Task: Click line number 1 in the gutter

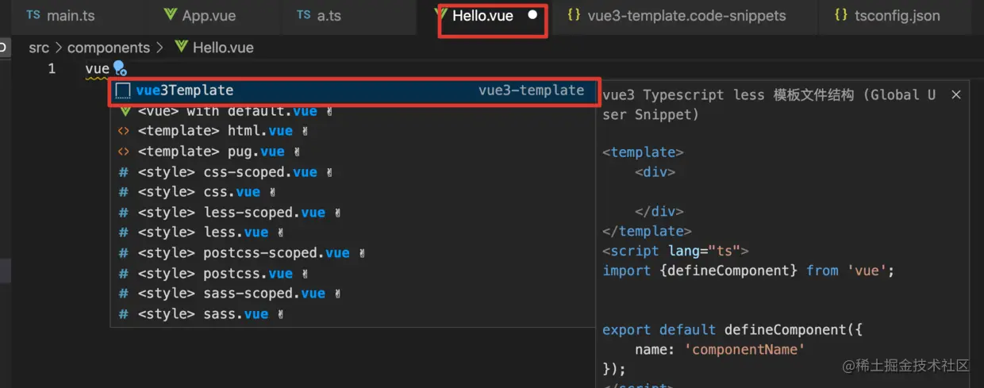Action: [52, 69]
